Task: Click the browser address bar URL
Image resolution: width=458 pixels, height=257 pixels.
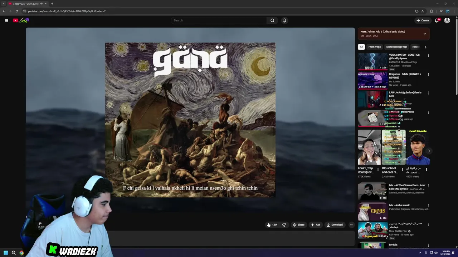Action: pyautogui.click(x=67, y=11)
